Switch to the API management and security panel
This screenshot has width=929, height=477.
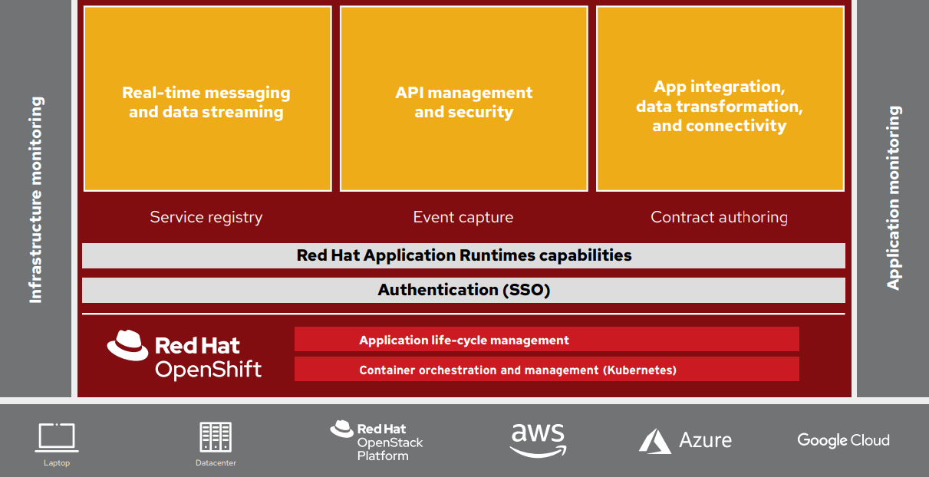point(463,99)
